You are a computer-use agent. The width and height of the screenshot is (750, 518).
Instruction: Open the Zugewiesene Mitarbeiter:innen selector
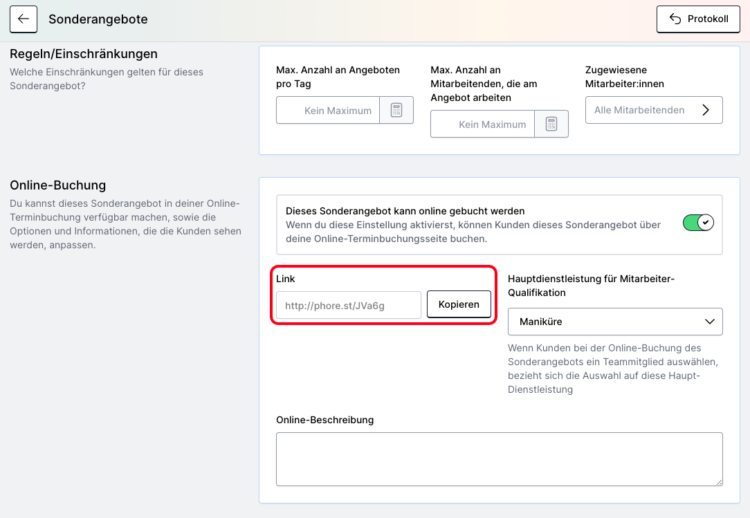pyautogui.click(x=653, y=110)
